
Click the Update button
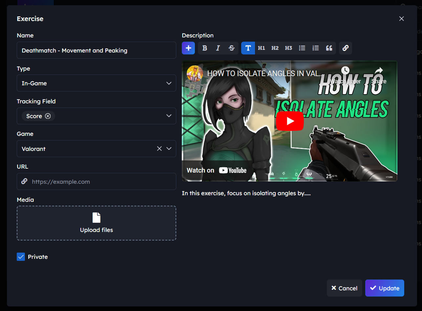[385, 288]
